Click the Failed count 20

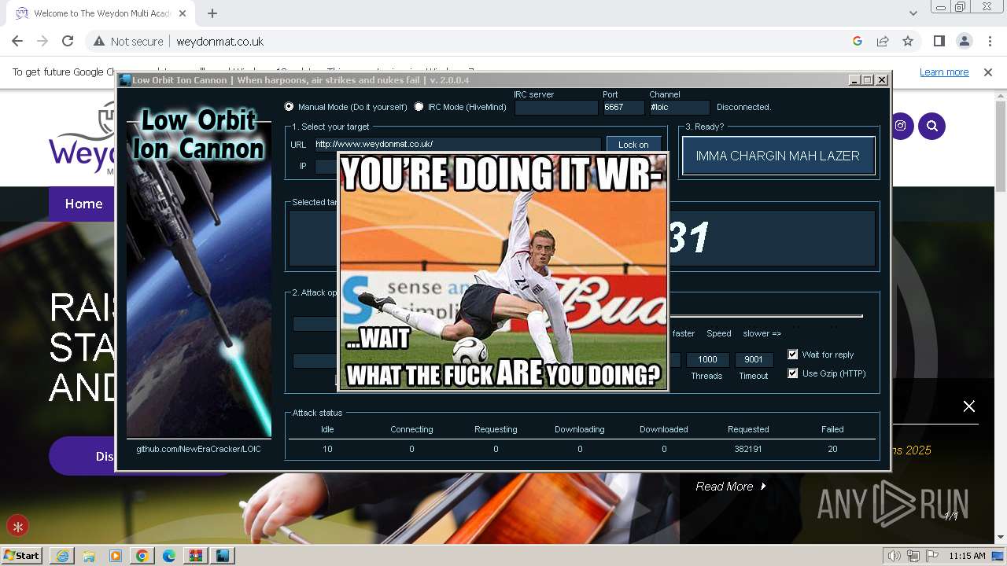(x=832, y=449)
